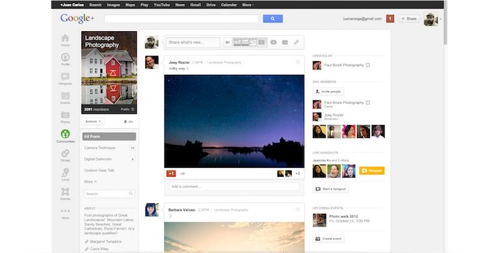495x253 pixels.
Task: Open the red notifications counter
Action: pos(390,19)
